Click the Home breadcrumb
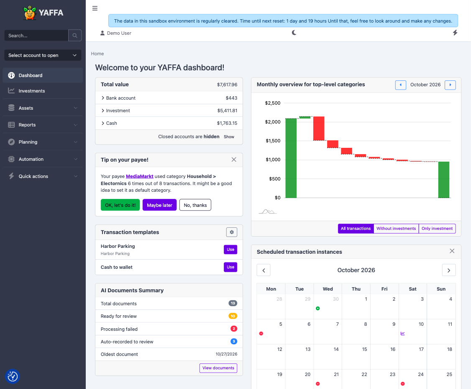The width and height of the screenshot is (471, 389). pyautogui.click(x=97, y=54)
